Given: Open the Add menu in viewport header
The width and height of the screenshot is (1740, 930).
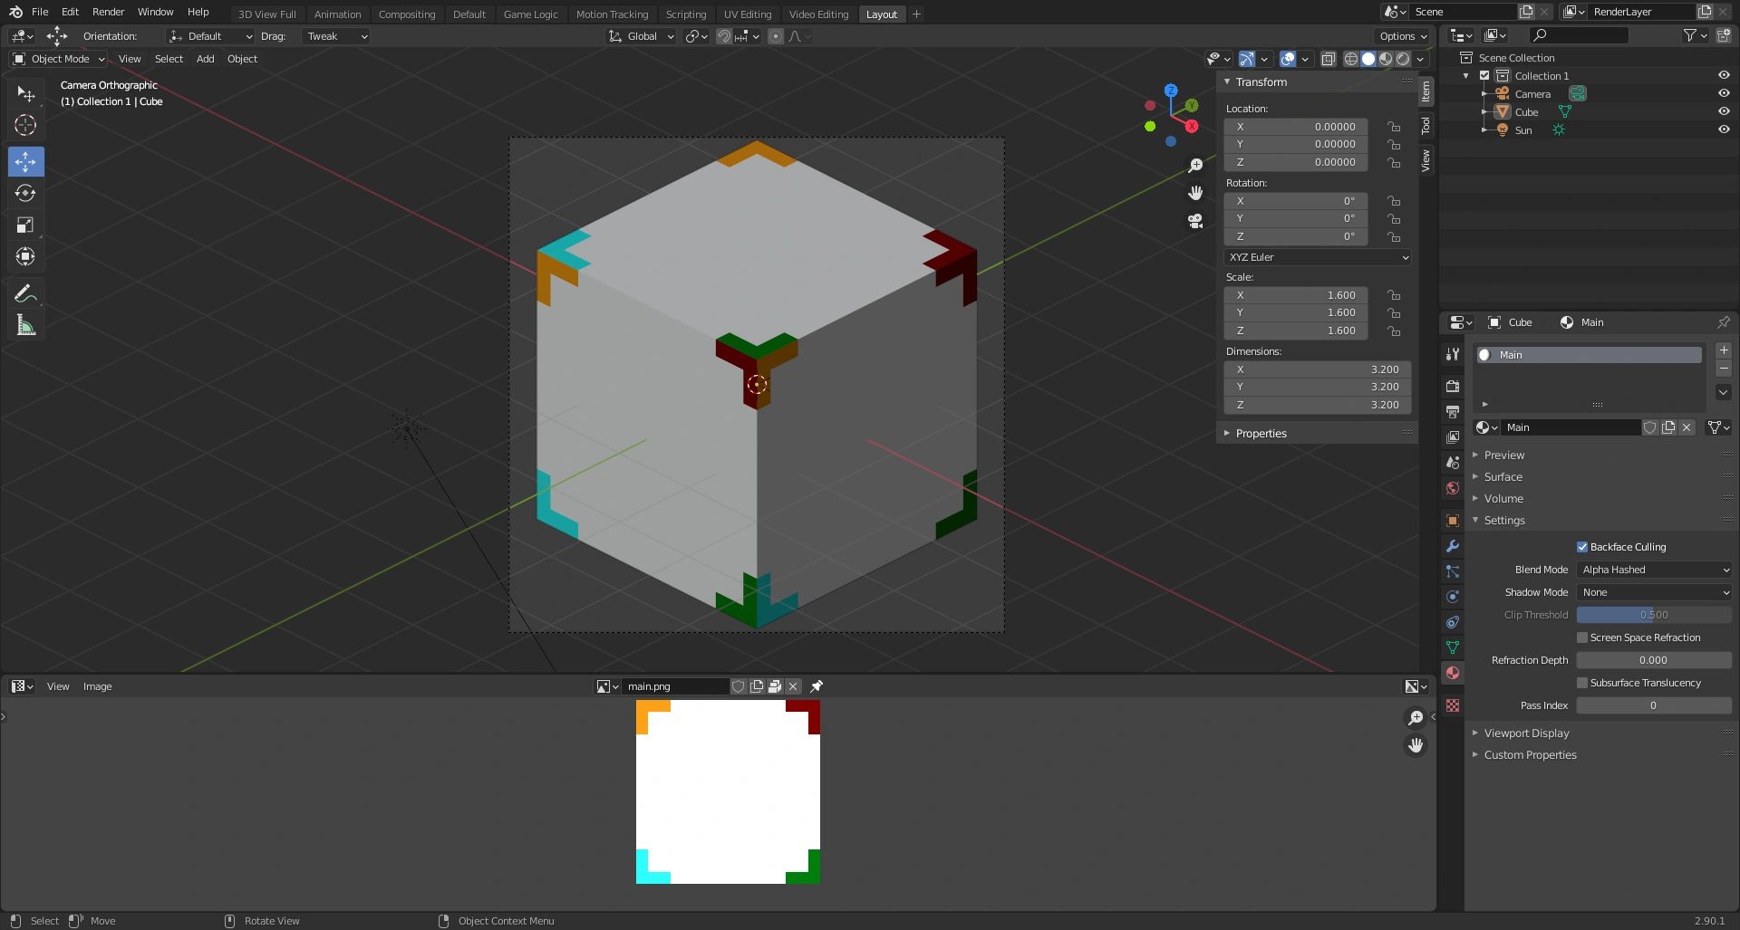Looking at the screenshot, I should coord(205,59).
